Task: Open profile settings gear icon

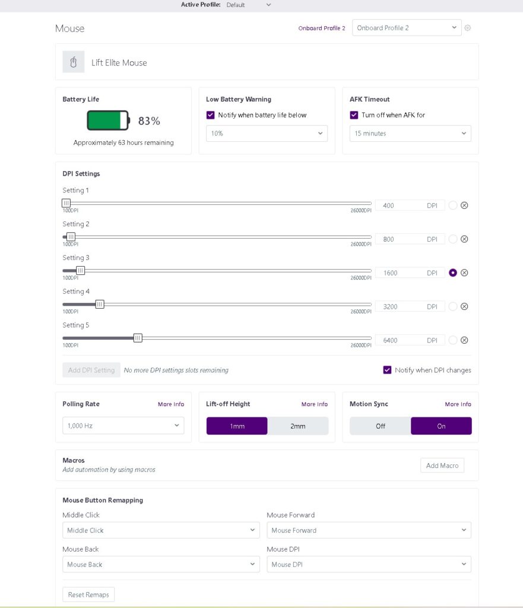Action: [468, 28]
